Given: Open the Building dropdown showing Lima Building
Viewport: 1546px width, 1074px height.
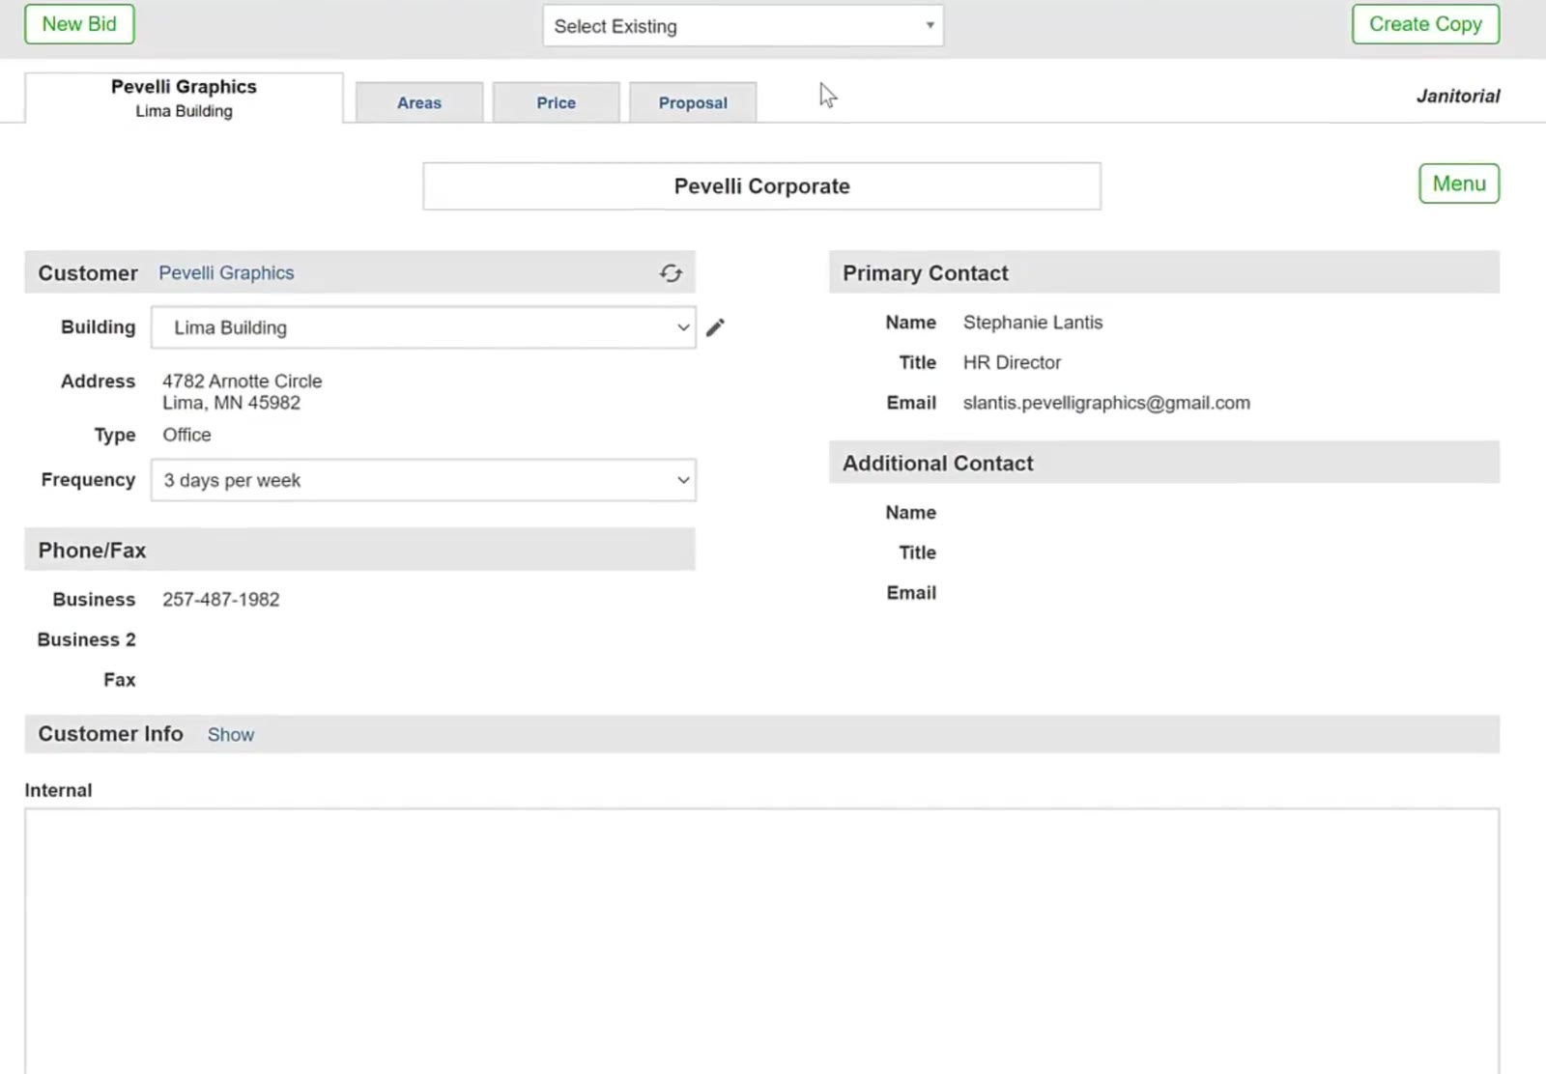Looking at the screenshot, I should pyautogui.click(x=423, y=327).
